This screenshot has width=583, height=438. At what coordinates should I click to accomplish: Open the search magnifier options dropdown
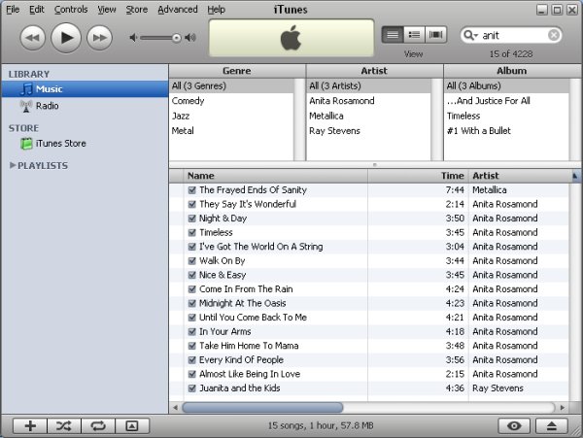point(470,36)
